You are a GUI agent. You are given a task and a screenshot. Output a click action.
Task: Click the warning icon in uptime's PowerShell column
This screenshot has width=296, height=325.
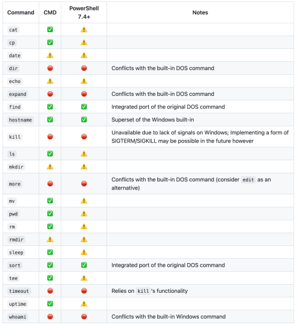[x=84, y=304]
